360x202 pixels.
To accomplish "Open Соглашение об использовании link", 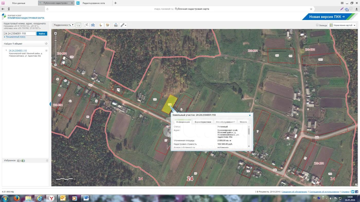I will (x=324, y=192).
